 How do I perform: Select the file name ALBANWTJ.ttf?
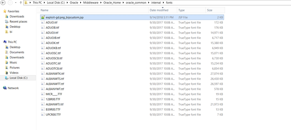[55, 104]
